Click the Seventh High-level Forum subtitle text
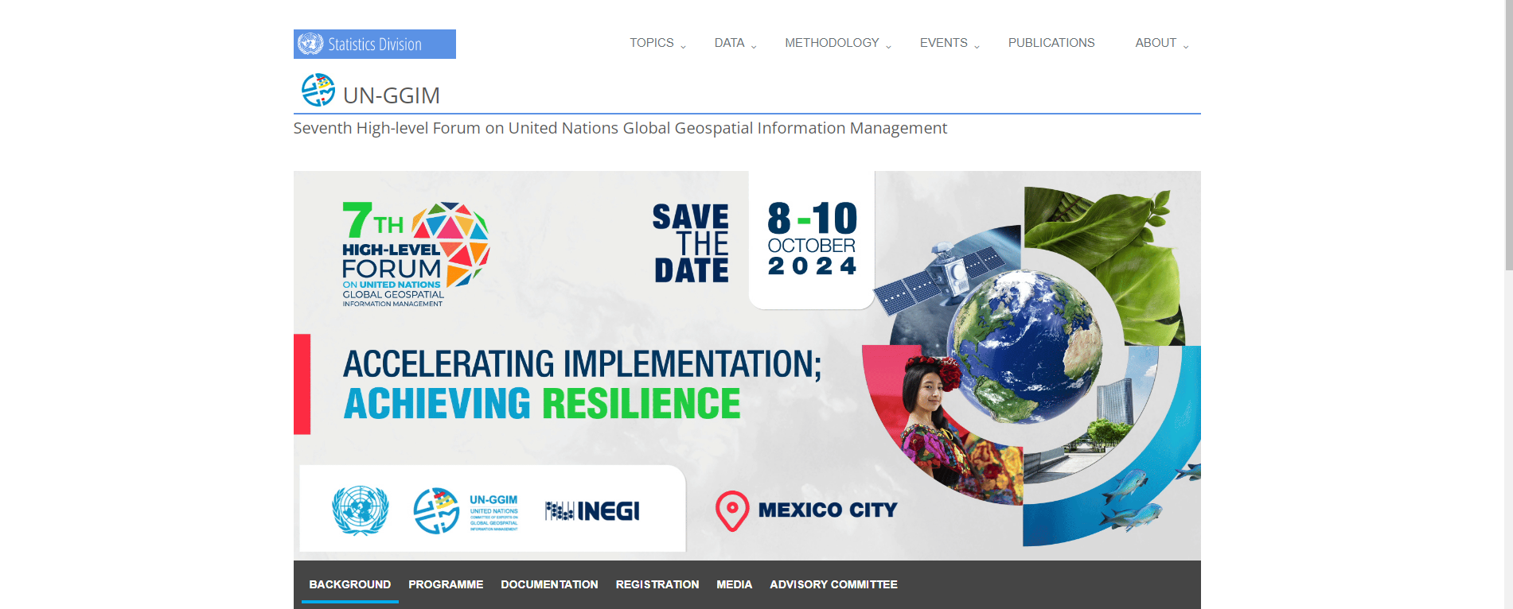 pyautogui.click(x=620, y=128)
